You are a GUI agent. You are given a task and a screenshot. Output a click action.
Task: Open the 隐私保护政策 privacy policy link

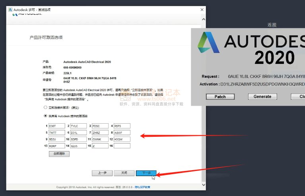coord(142,187)
